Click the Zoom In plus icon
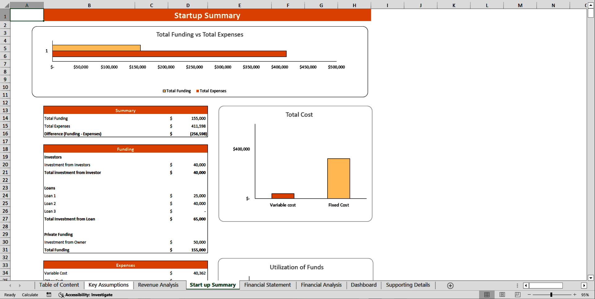Screen dimensions: 595x299 pos(575,295)
